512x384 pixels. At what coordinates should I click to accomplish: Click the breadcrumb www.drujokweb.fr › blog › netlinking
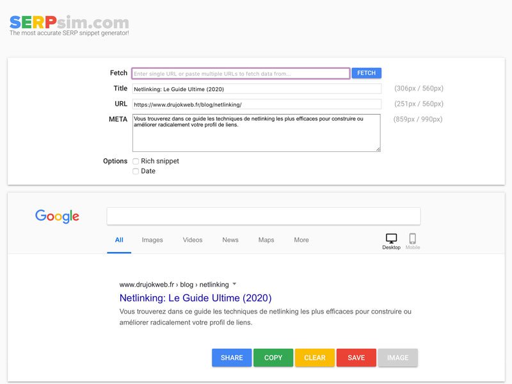pyautogui.click(x=174, y=285)
